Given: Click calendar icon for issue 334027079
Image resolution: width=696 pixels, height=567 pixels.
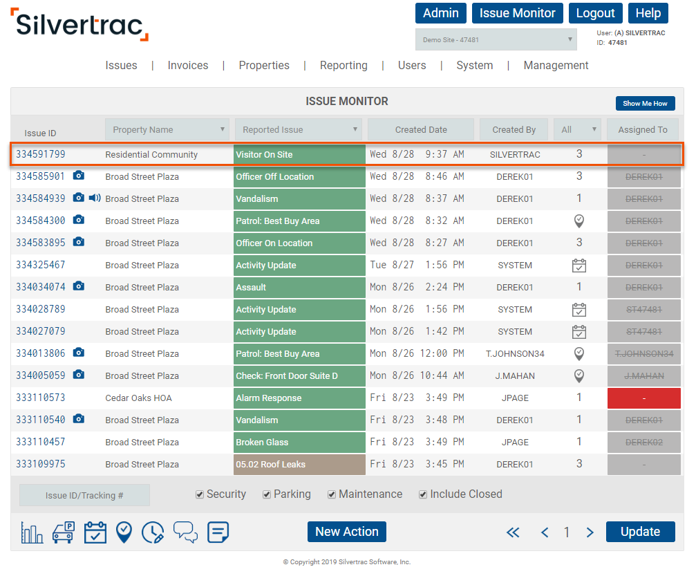Looking at the screenshot, I should (x=579, y=332).
